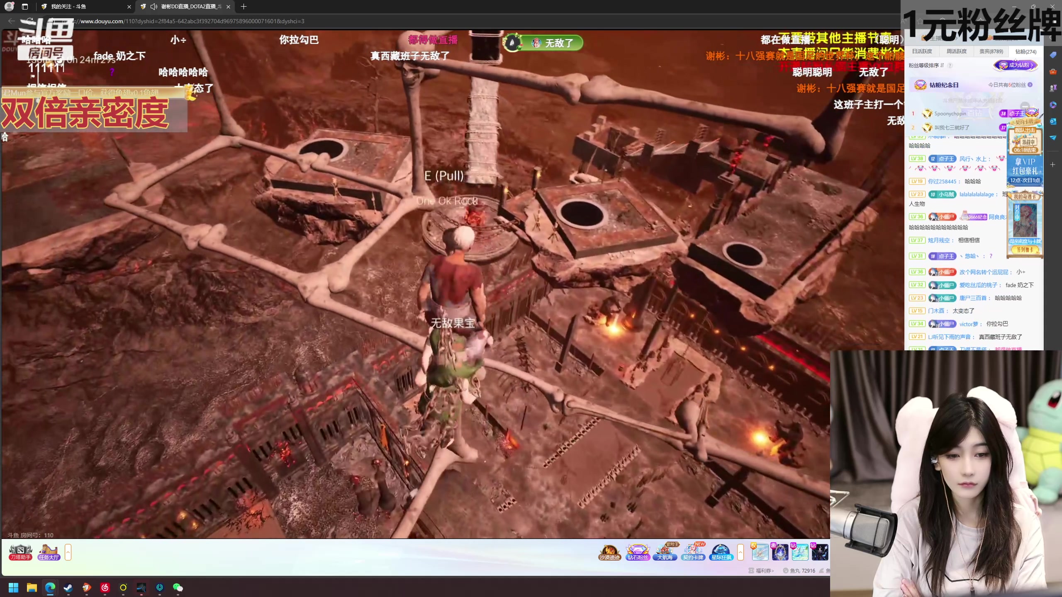The image size is (1062, 597).
Task: Open the 契约卡牌 card icon
Action: 693,552
